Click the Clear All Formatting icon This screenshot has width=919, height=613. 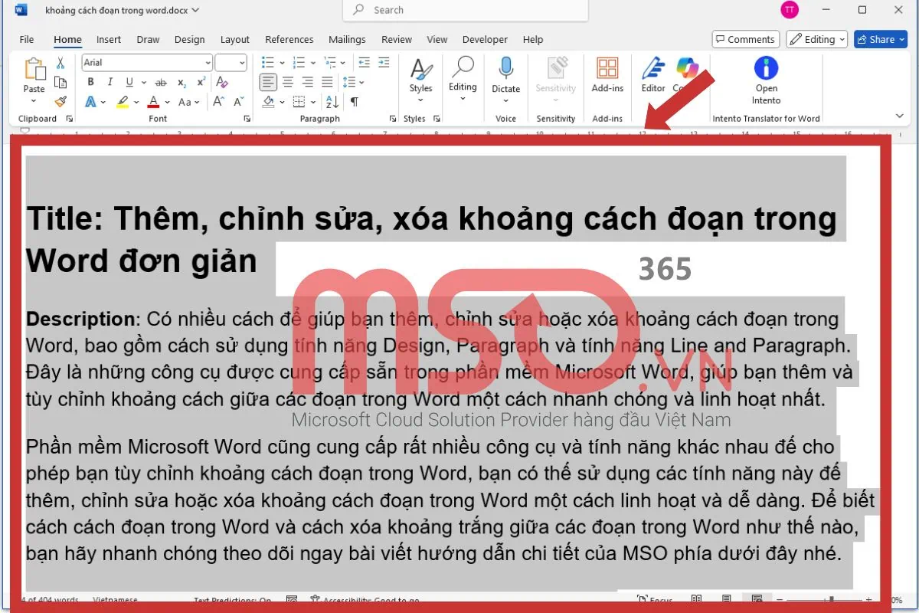(x=222, y=82)
